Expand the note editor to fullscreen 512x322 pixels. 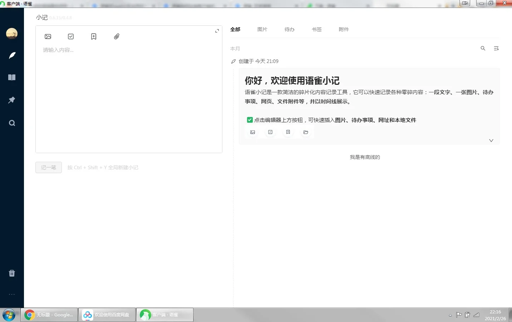(x=217, y=31)
